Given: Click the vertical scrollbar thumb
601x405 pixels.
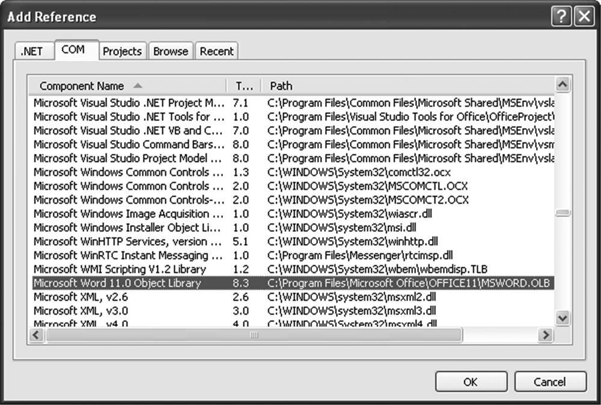Looking at the screenshot, I should (563, 213).
